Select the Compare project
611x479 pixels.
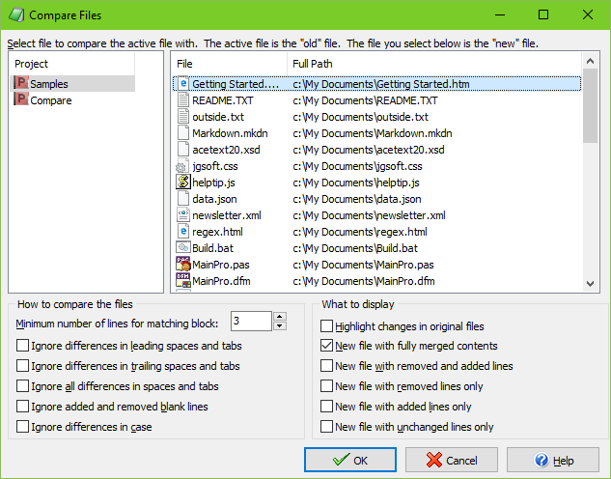[x=51, y=100]
